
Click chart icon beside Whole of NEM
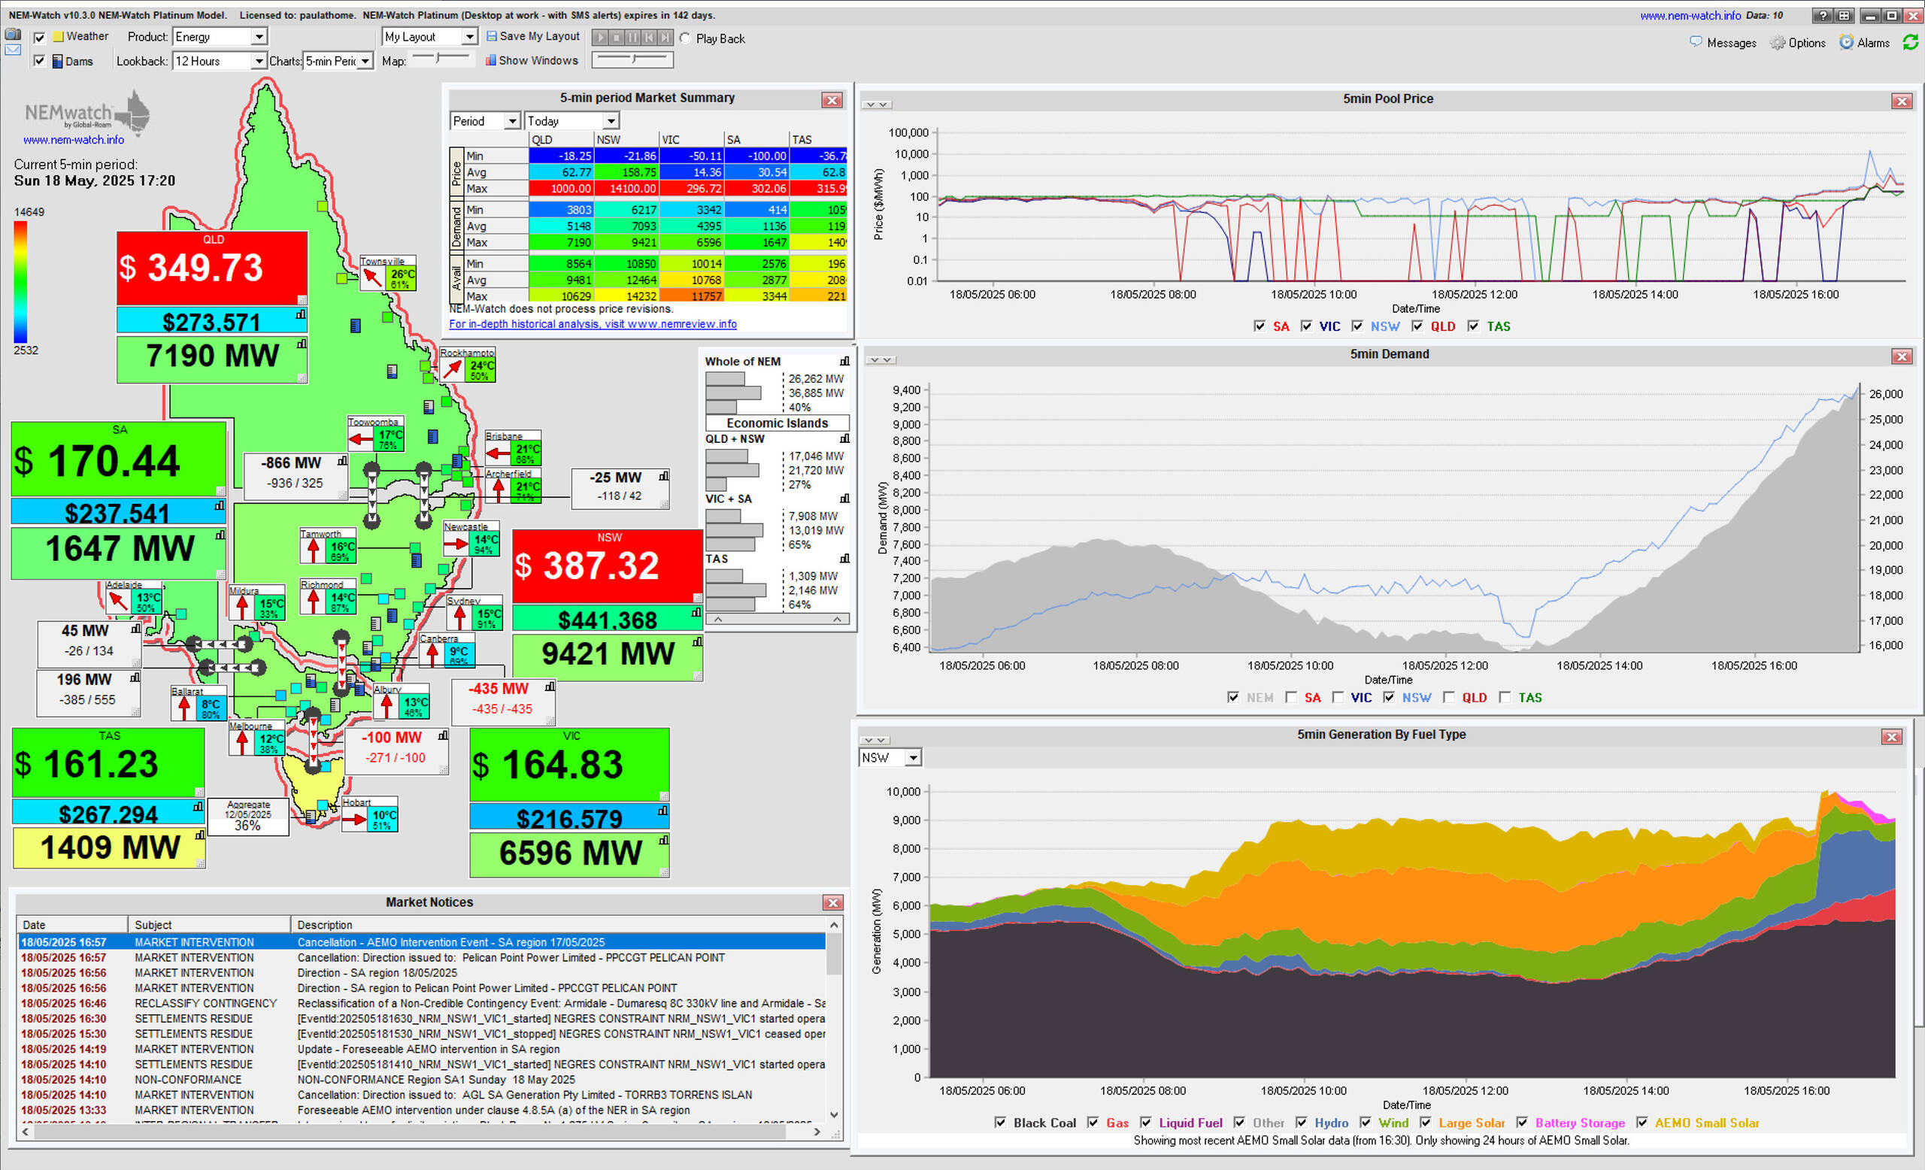tap(844, 361)
